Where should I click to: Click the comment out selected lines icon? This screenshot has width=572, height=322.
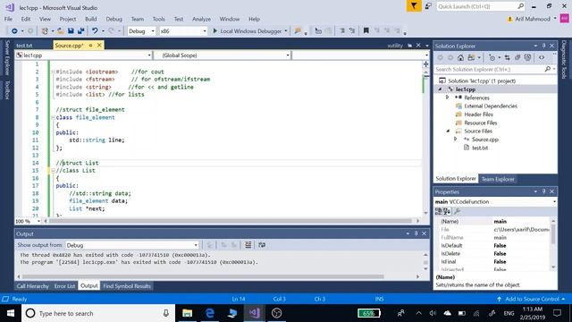click(x=342, y=31)
